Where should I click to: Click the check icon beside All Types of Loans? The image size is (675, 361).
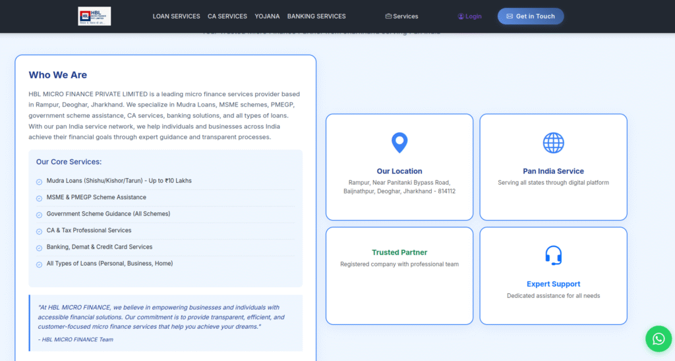click(x=39, y=265)
